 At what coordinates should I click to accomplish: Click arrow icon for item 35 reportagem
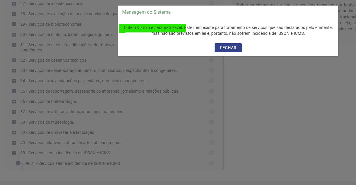pos(211,91)
